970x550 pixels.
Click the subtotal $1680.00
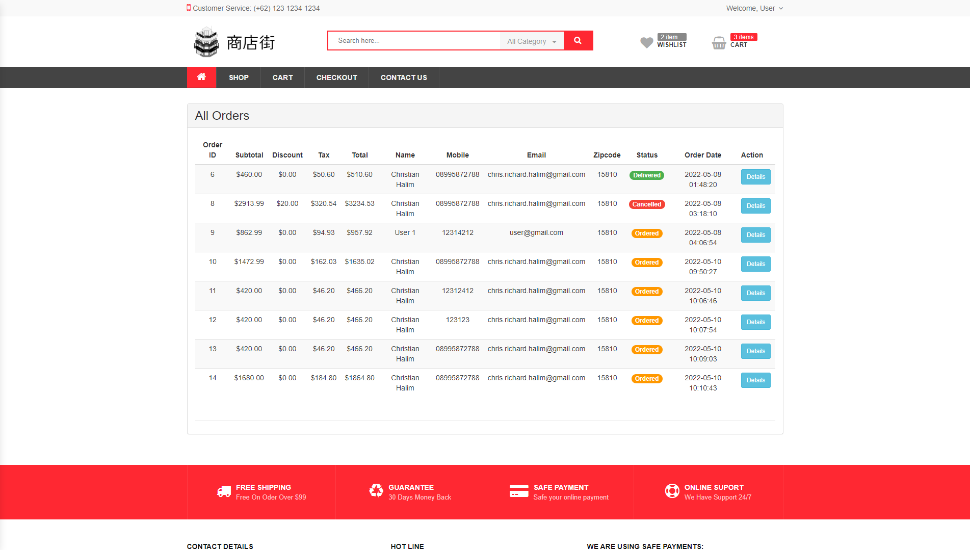(x=249, y=378)
